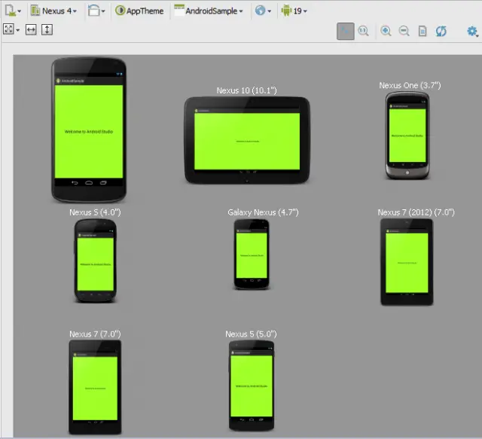Click the zoom out magnifier icon
The height and width of the screenshot is (439, 482).
(x=404, y=31)
